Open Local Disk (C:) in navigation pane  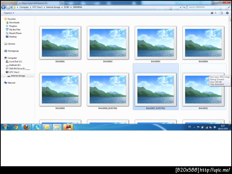click(14, 62)
